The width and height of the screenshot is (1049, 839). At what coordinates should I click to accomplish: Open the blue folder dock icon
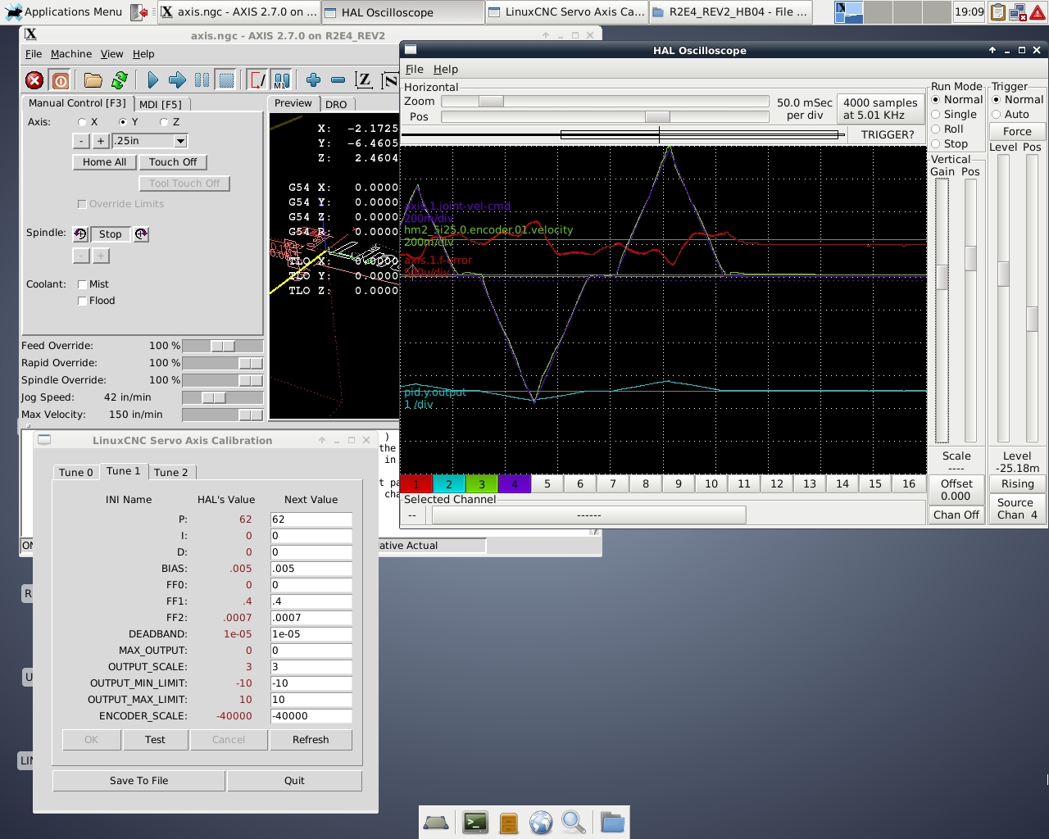pyautogui.click(x=612, y=822)
